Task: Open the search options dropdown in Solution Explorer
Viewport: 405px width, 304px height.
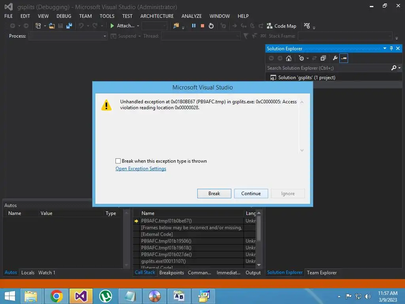Action: click(399, 68)
